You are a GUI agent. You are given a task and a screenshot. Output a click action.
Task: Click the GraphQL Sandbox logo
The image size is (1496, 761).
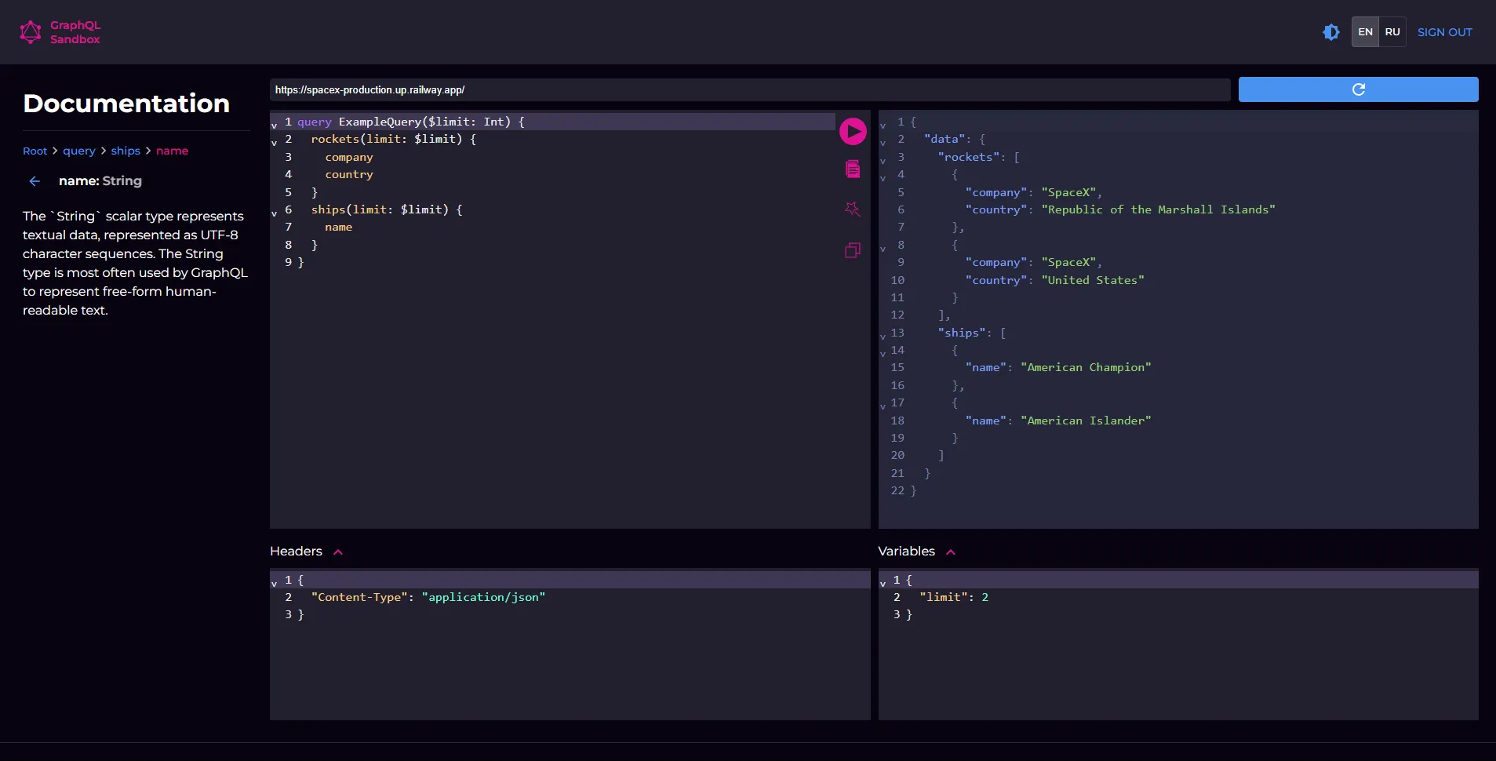tap(60, 32)
